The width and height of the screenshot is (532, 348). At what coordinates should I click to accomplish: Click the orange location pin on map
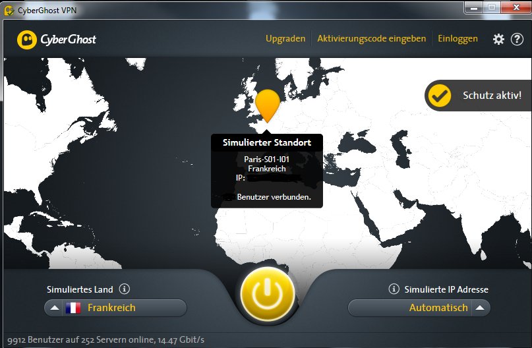click(x=268, y=106)
